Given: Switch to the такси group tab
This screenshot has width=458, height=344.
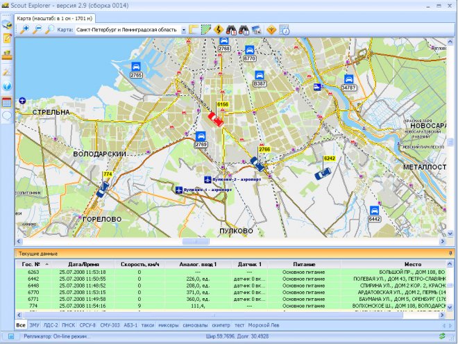Looking at the screenshot, I should pos(149,325).
